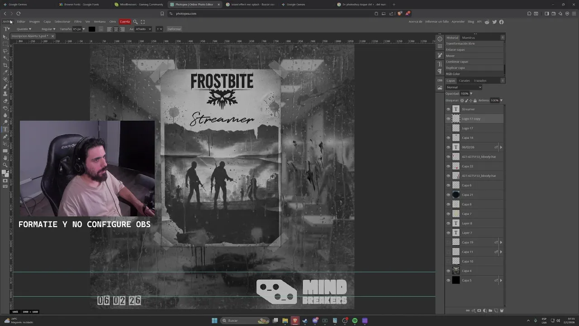Select the Eraser tool

pyautogui.click(x=5, y=101)
